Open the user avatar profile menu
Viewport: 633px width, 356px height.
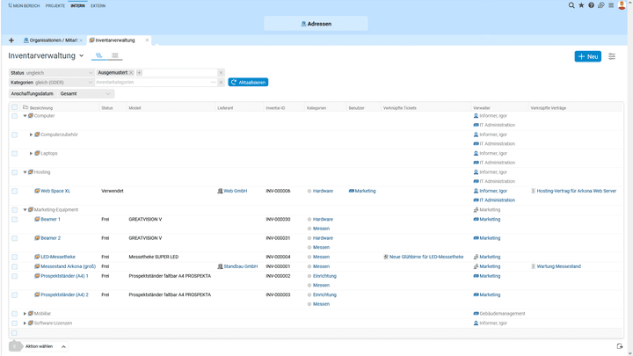pyautogui.click(x=622, y=5)
